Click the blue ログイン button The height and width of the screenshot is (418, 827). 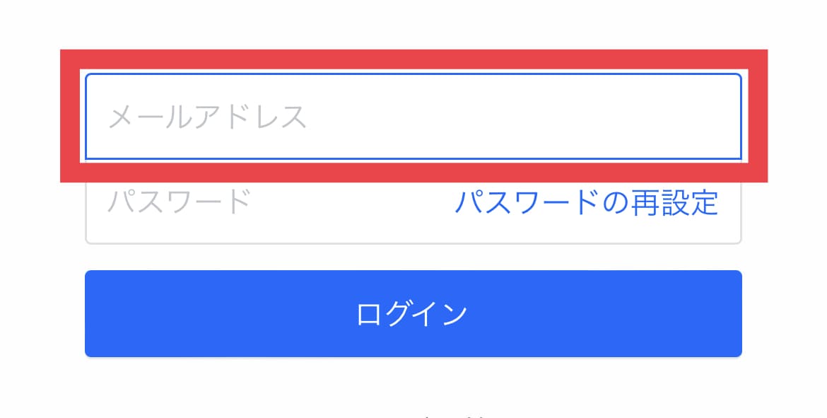pos(413,313)
